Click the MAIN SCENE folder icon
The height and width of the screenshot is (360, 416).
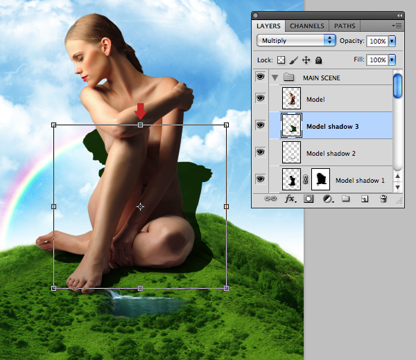coord(288,78)
